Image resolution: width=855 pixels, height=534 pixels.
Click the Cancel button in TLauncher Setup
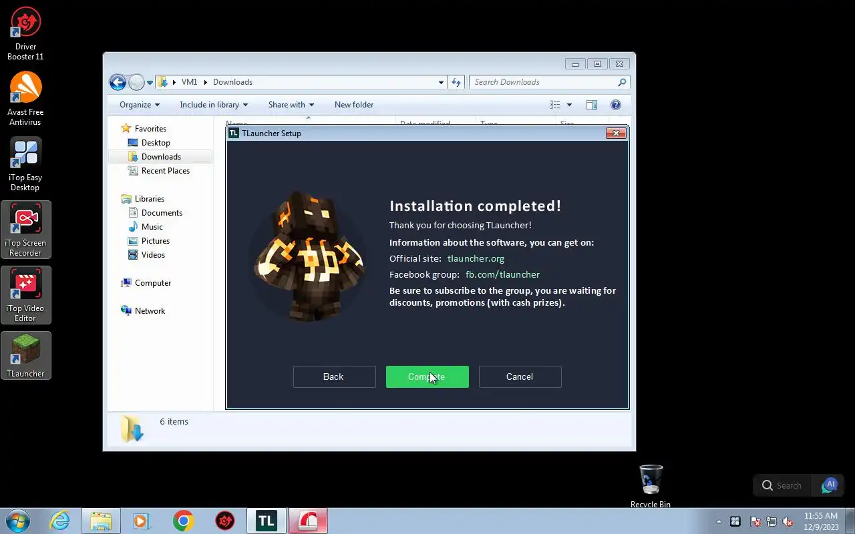click(520, 376)
